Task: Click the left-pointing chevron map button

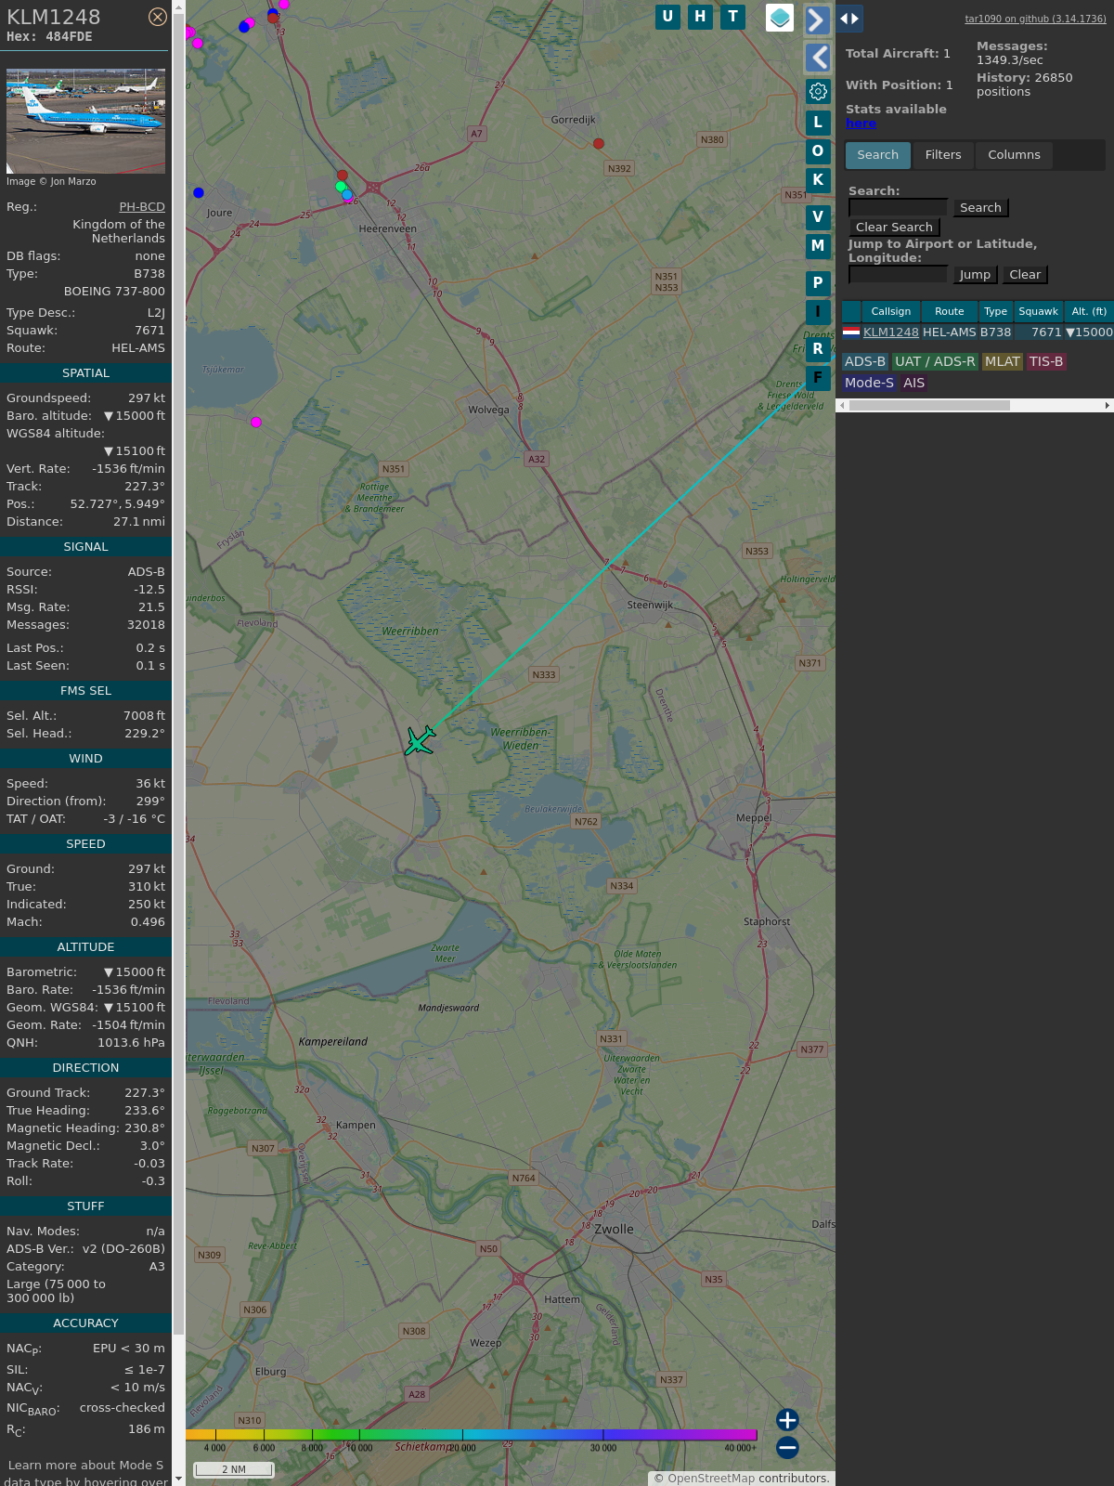Action: point(817,58)
